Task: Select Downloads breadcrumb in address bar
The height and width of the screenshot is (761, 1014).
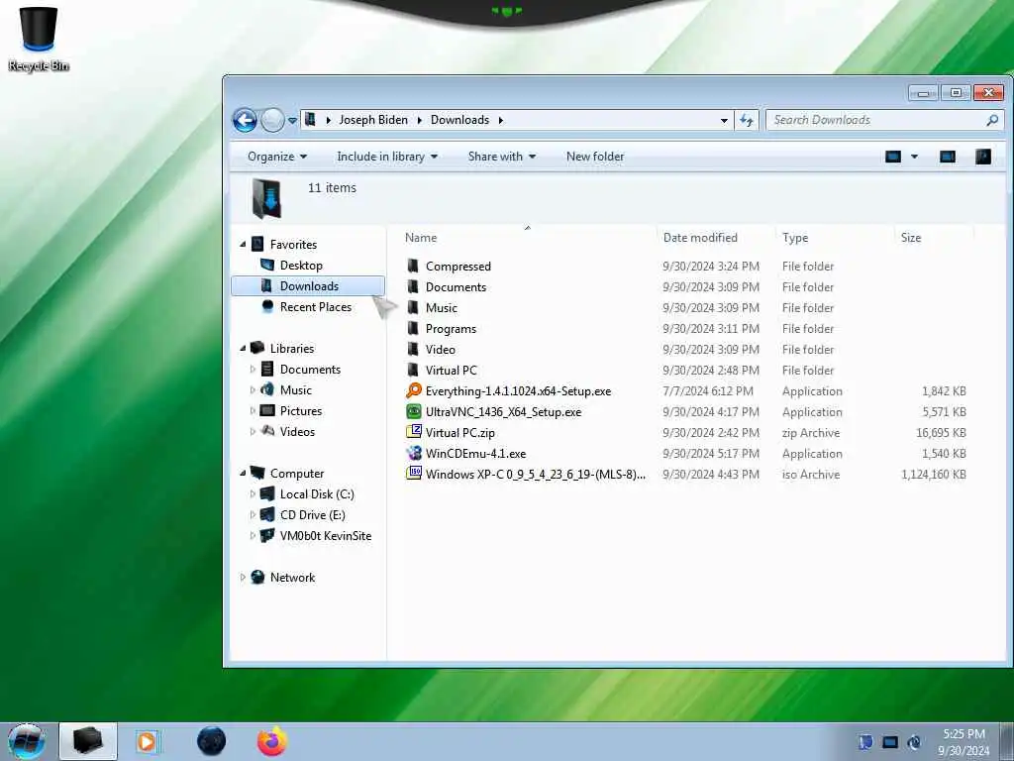Action: point(459,120)
